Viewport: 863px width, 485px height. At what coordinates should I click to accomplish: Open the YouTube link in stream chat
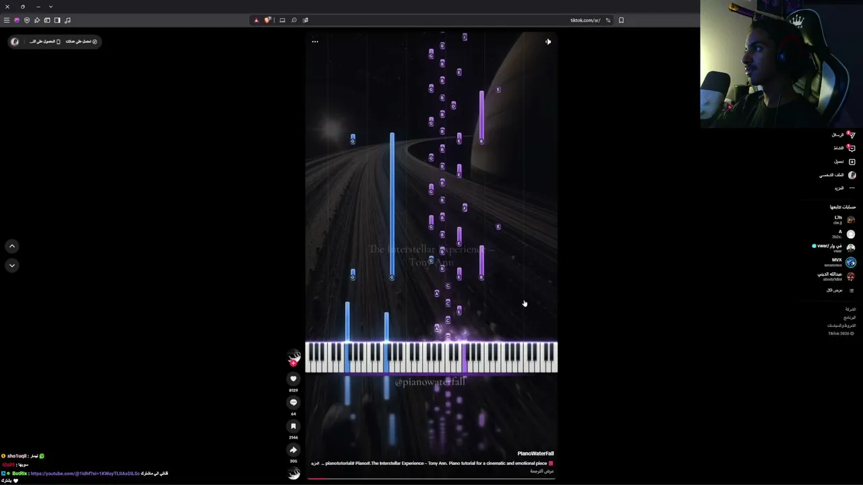85,474
